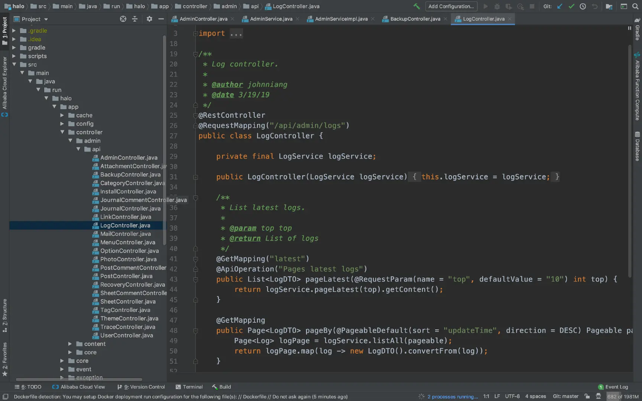This screenshot has height=401, width=642.
Task: Collapse all in the Project tree
Action: [x=135, y=19]
